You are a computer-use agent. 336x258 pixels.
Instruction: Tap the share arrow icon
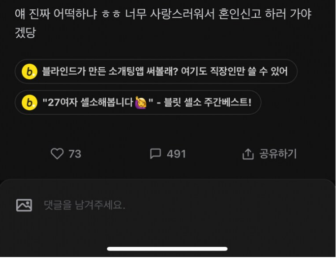pos(248,154)
